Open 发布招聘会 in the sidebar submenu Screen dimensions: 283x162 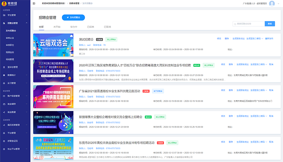tap(11, 31)
